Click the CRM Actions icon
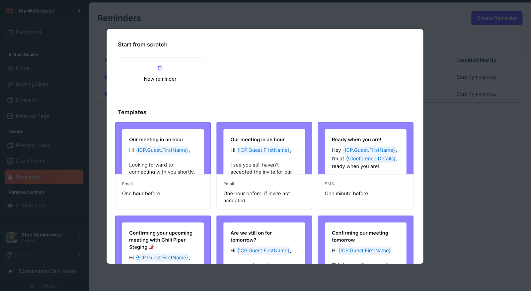The height and width of the screenshot is (291, 531). [10, 206]
